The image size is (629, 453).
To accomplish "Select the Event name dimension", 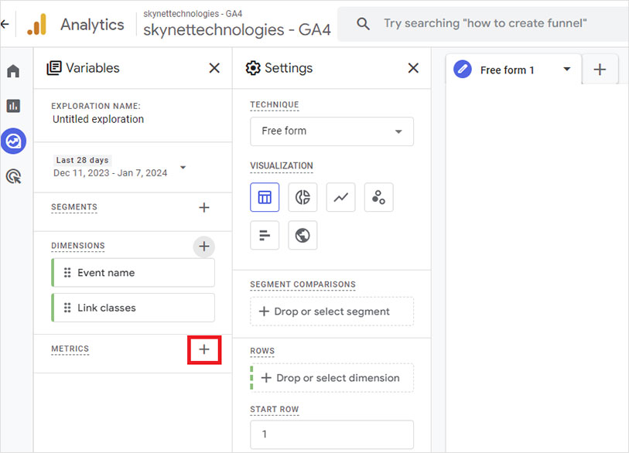I will [x=132, y=272].
